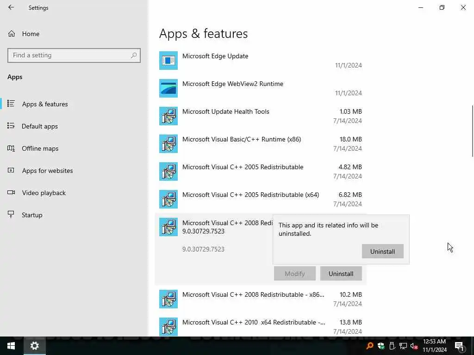
Task: Click the orange magnifier tray icon
Action: pyautogui.click(x=370, y=346)
